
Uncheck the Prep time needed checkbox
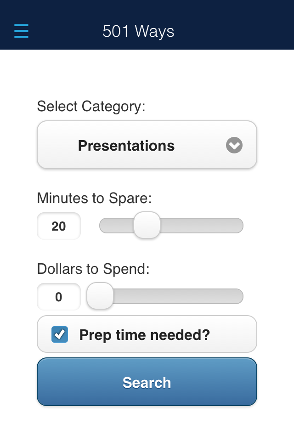pyautogui.click(x=60, y=334)
